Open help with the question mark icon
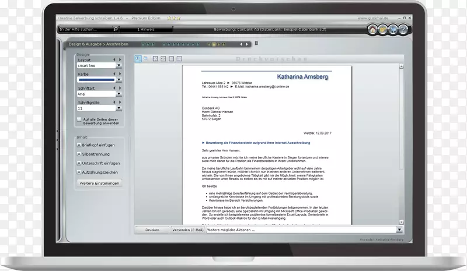467x271 pixels. tap(403, 30)
